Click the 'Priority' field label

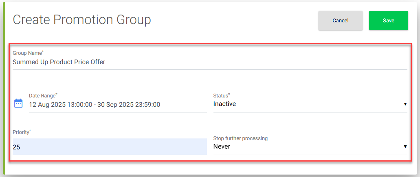22,132
